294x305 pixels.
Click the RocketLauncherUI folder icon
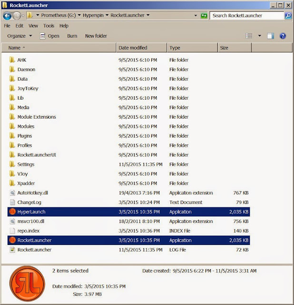click(12, 154)
